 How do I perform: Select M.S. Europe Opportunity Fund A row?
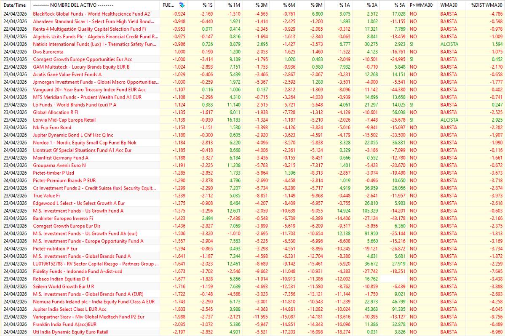point(88,241)
